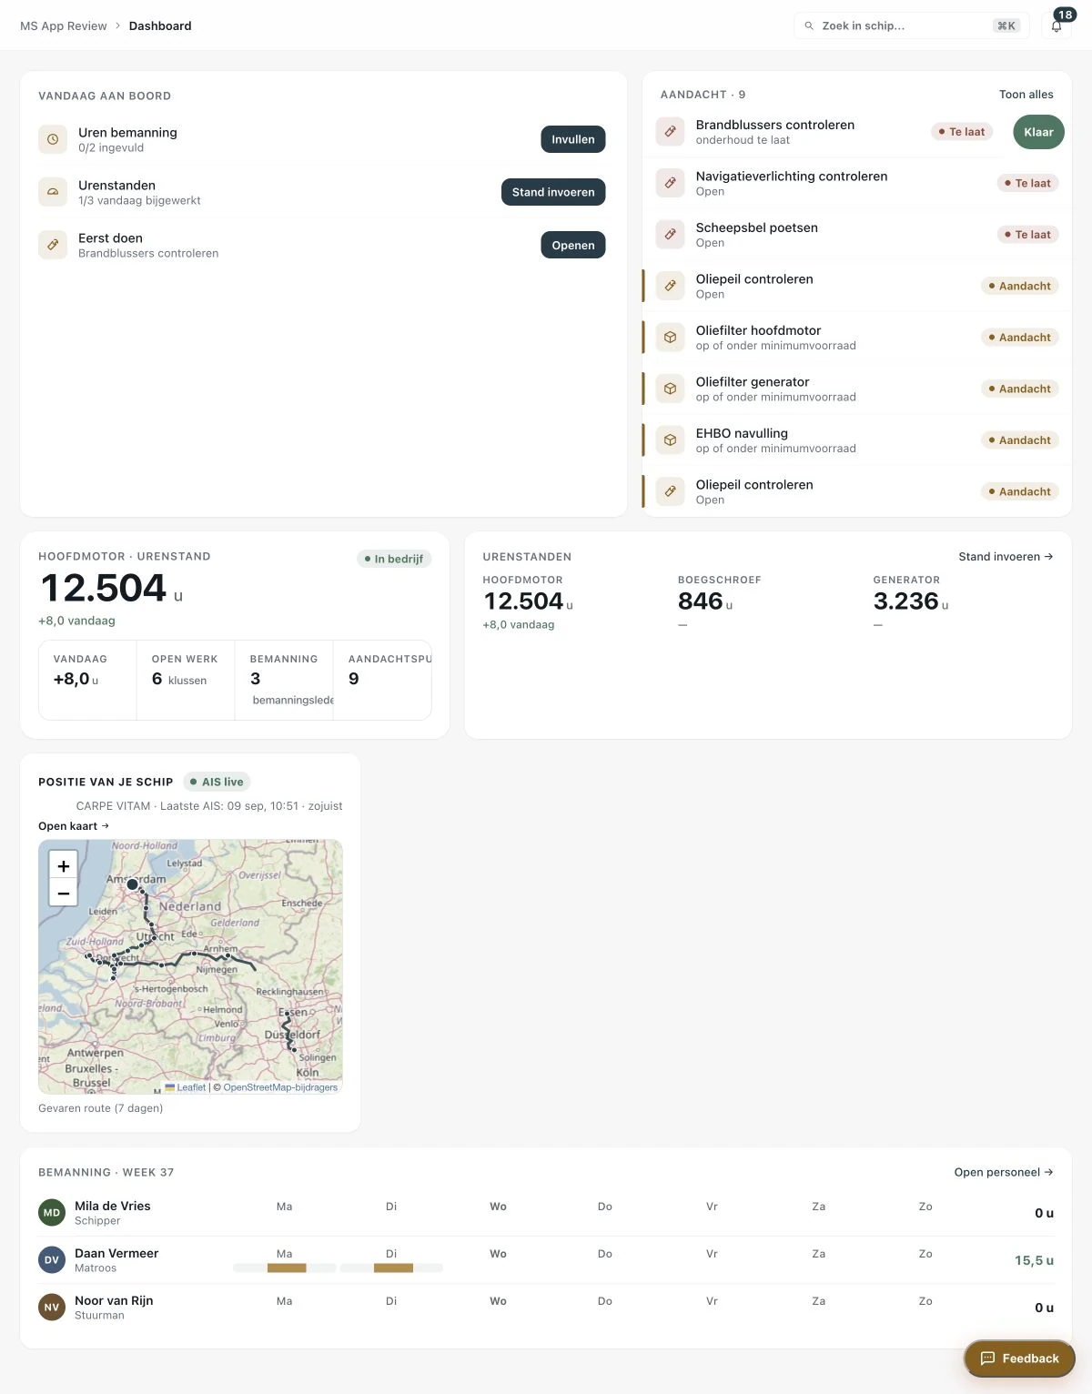Click the ship position marker near Amsterdam
Viewport: 1092px width, 1394px height.
(x=133, y=884)
